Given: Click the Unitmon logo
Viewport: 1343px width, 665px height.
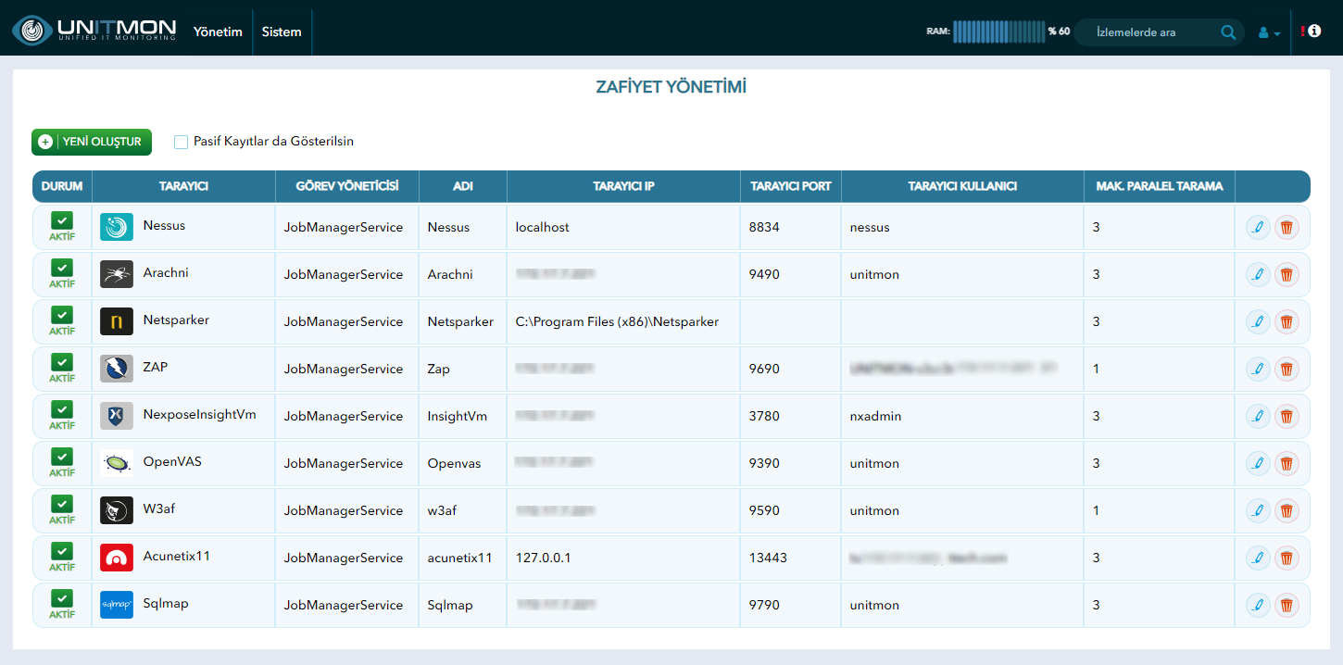Looking at the screenshot, I should click(x=94, y=30).
